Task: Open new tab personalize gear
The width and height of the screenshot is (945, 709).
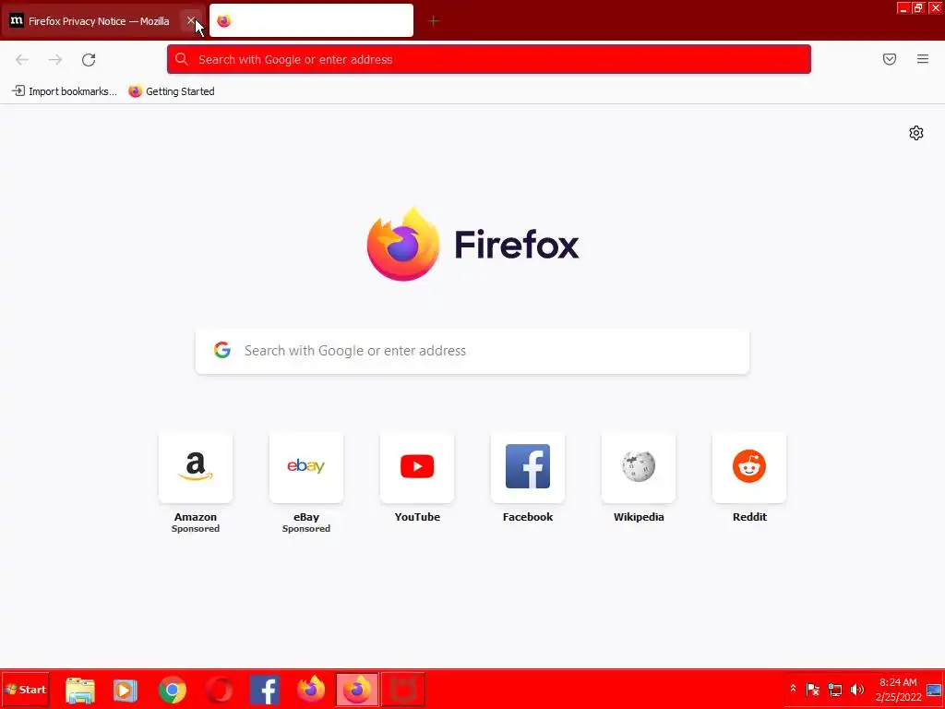Action: (916, 133)
